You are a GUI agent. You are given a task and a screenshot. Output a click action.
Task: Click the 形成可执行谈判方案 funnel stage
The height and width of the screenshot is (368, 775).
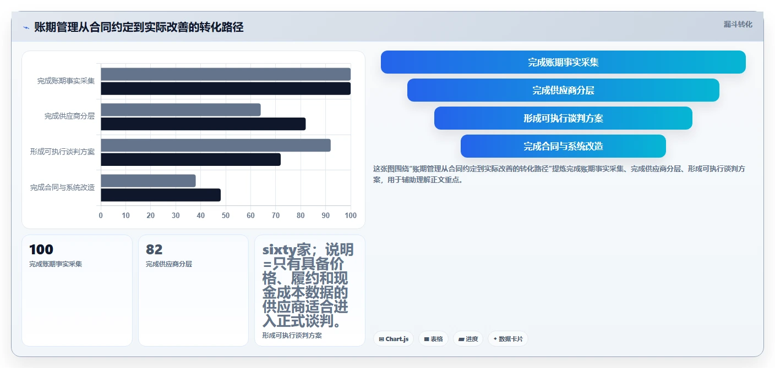pos(563,118)
